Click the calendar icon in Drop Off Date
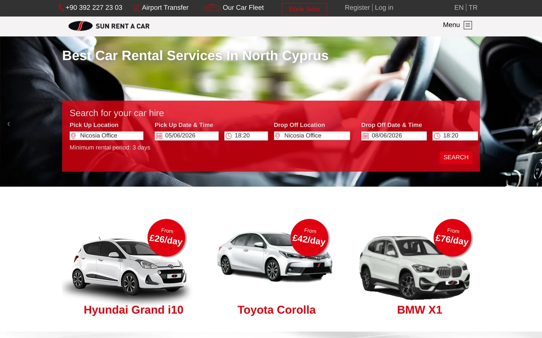 click(365, 136)
